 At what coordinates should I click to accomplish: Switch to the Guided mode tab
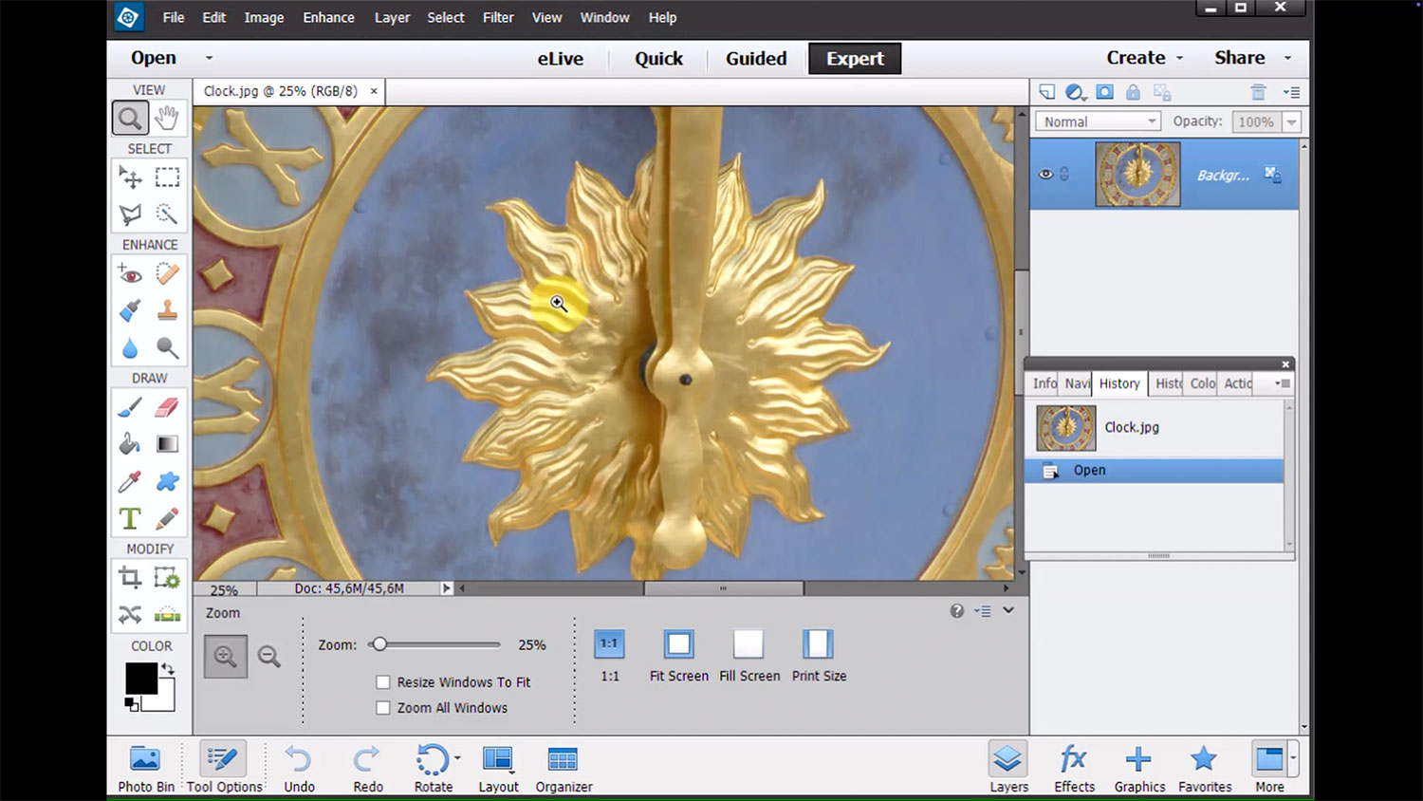(756, 59)
